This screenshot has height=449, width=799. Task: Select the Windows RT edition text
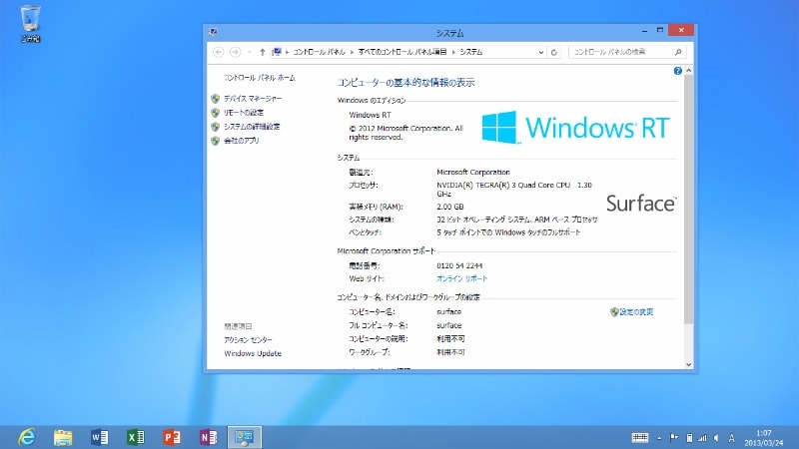pos(370,115)
